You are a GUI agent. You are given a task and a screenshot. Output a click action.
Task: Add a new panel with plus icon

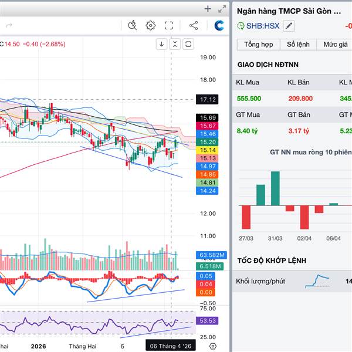[208, 9]
